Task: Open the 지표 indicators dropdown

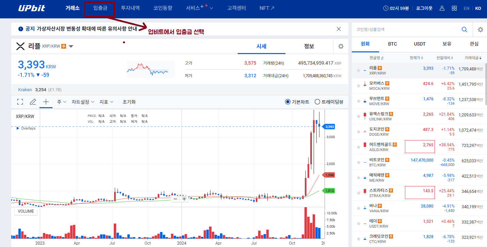Action: (x=107, y=102)
